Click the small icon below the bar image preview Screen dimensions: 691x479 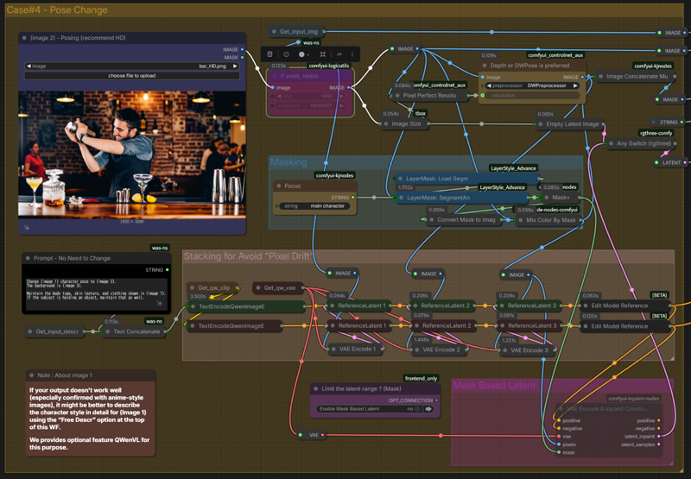click(x=27, y=228)
